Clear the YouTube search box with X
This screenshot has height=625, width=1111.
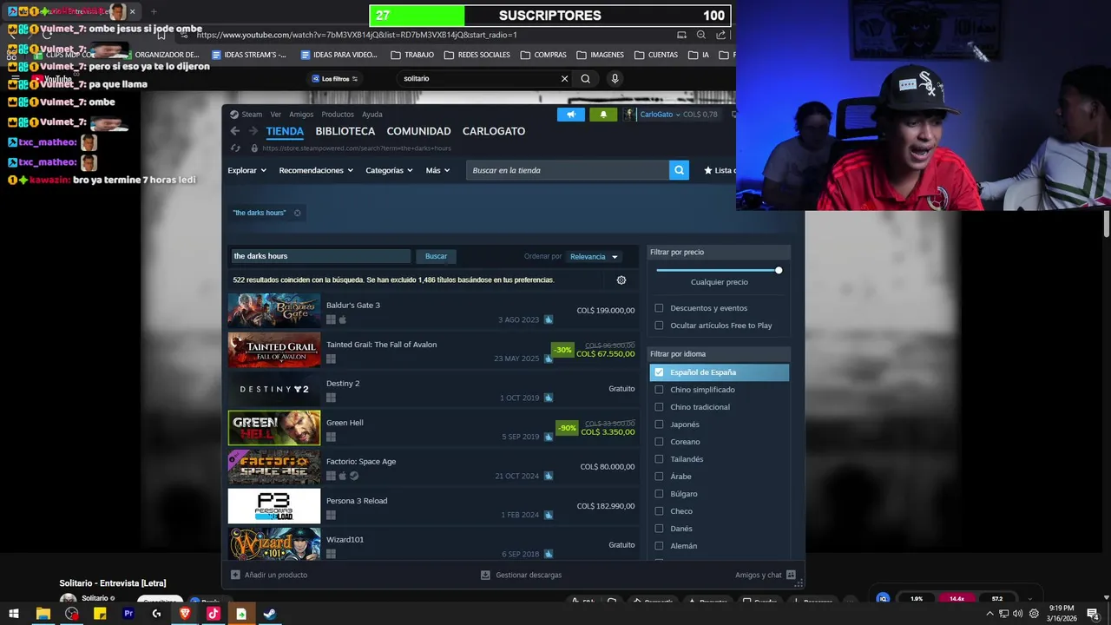click(564, 79)
